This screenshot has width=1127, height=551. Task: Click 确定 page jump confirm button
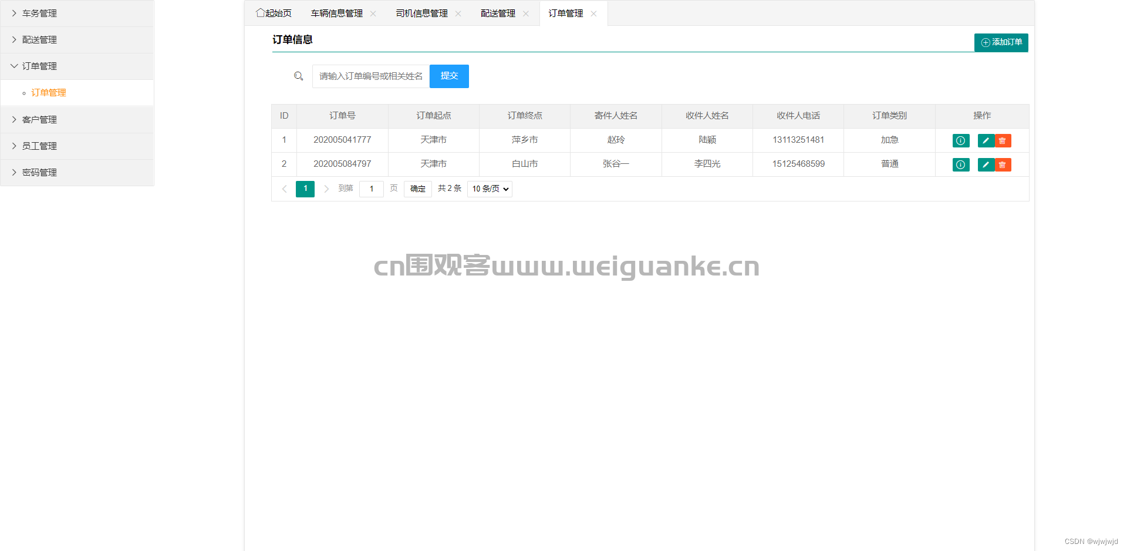pos(418,189)
